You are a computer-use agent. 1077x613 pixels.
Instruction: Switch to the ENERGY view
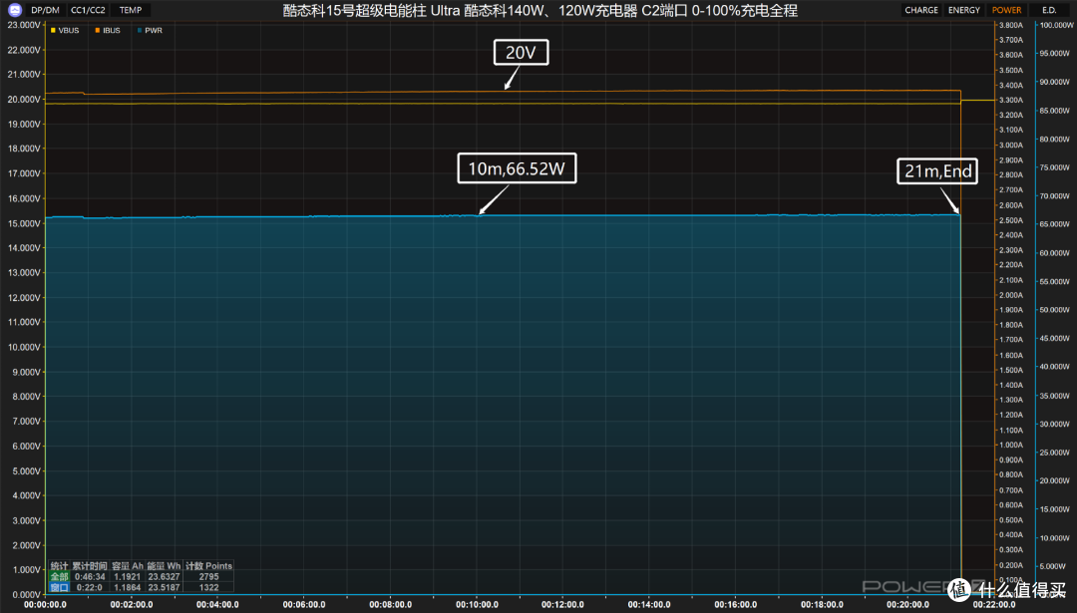pos(964,10)
